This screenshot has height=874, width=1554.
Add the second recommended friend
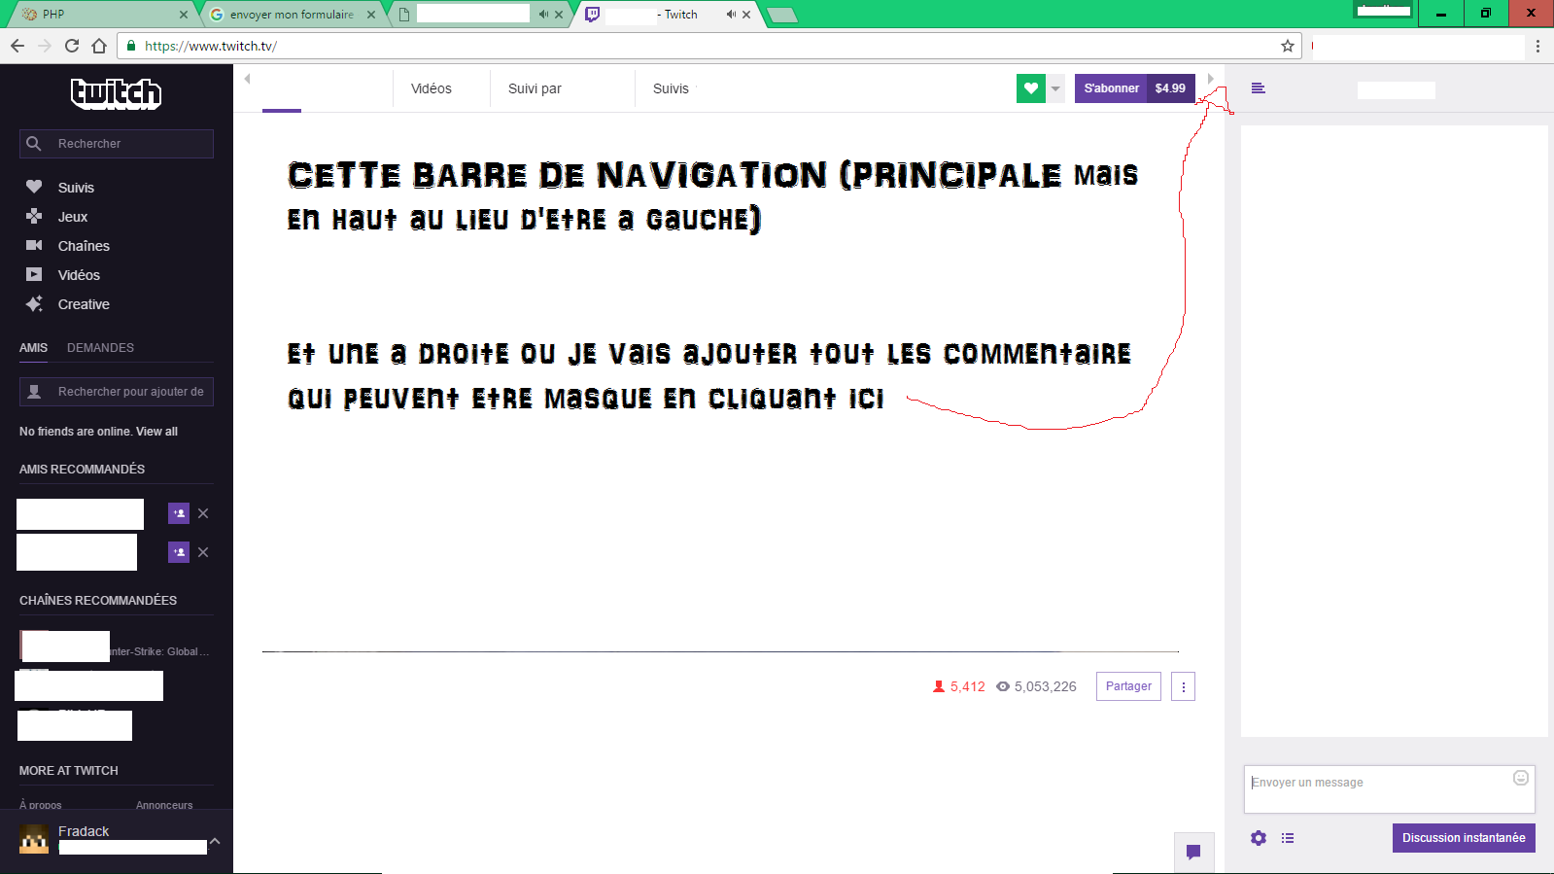(179, 552)
